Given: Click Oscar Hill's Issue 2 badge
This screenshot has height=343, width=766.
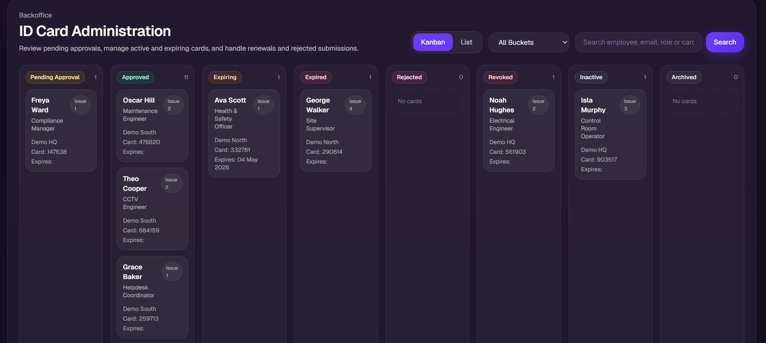Looking at the screenshot, I should click(x=173, y=105).
